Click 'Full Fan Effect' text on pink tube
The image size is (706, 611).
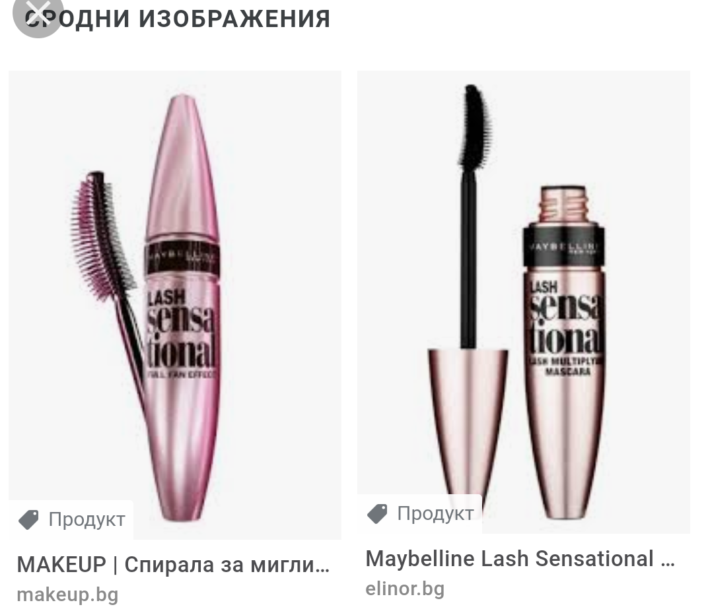[x=182, y=374]
